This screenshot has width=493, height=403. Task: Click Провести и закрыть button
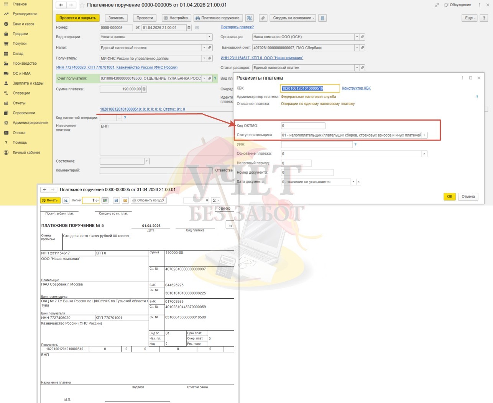coord(78,18)
